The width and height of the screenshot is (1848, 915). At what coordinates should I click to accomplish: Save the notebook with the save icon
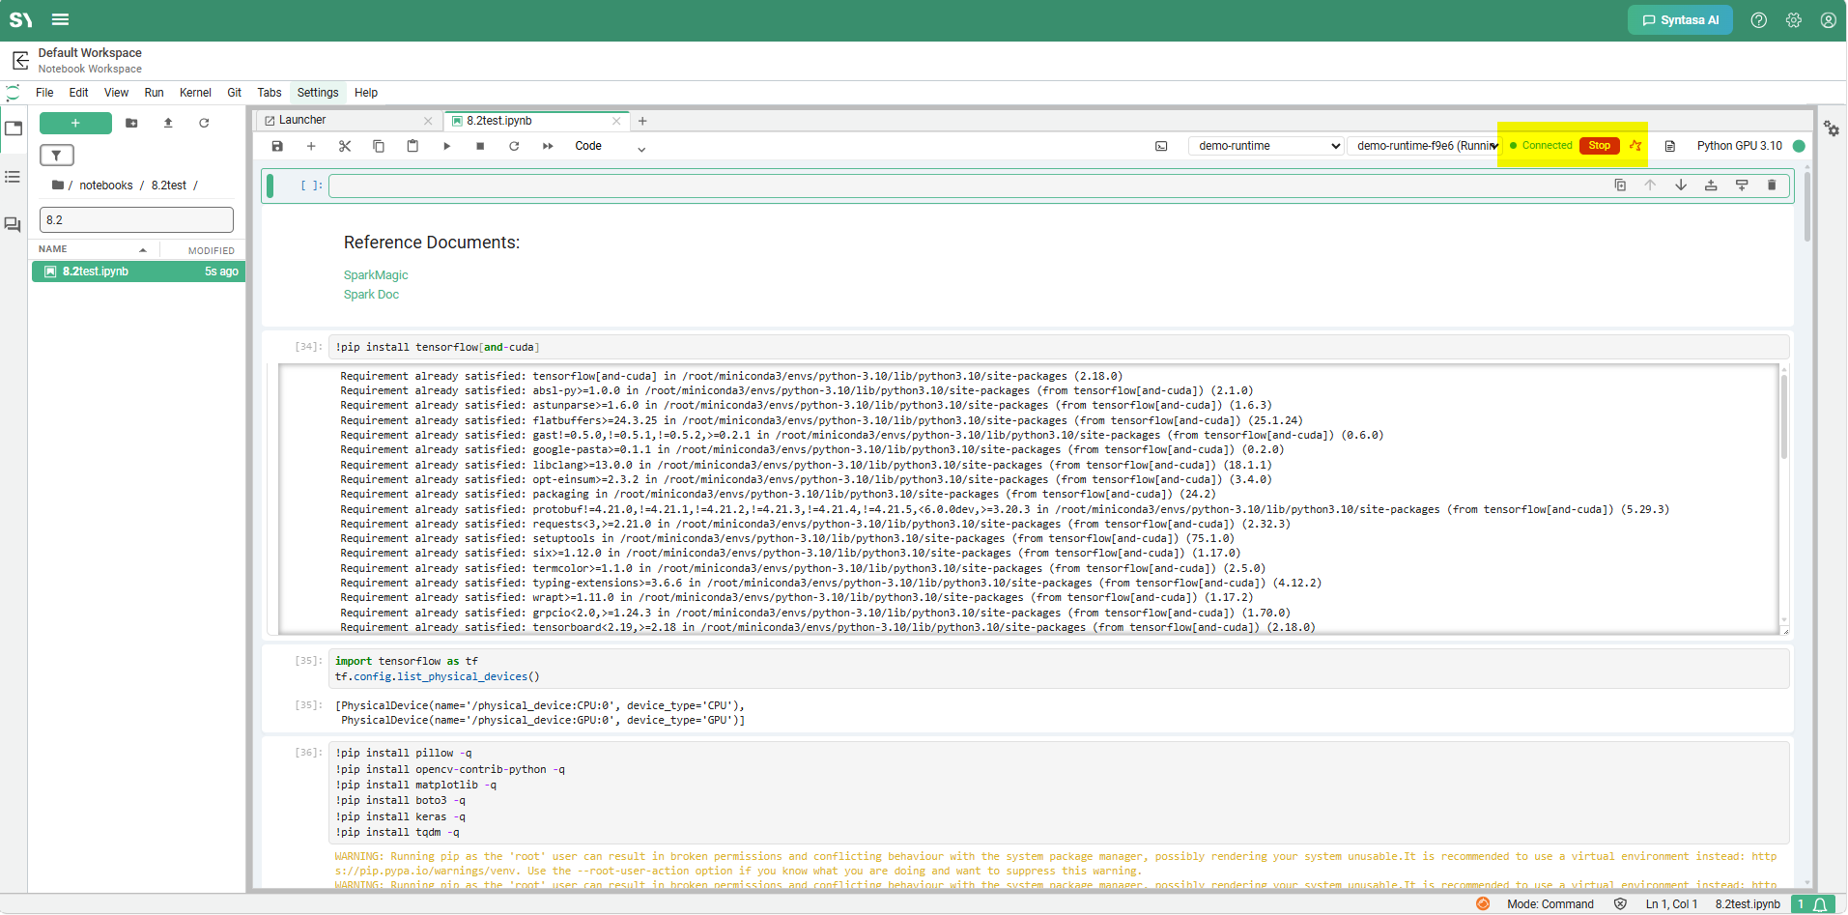[x=277, y=146]
